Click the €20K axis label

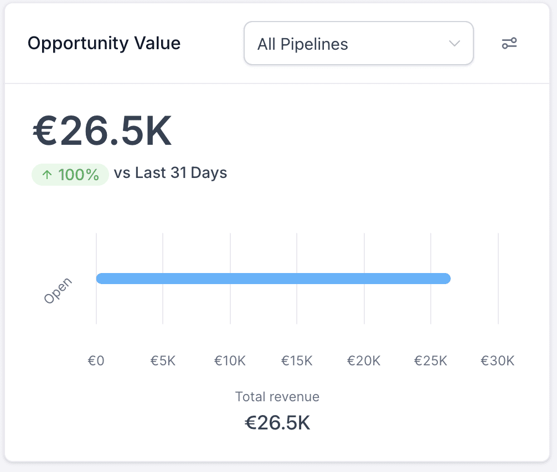(364, 361)
